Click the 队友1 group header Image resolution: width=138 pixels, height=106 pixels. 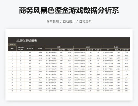(59, 47)
